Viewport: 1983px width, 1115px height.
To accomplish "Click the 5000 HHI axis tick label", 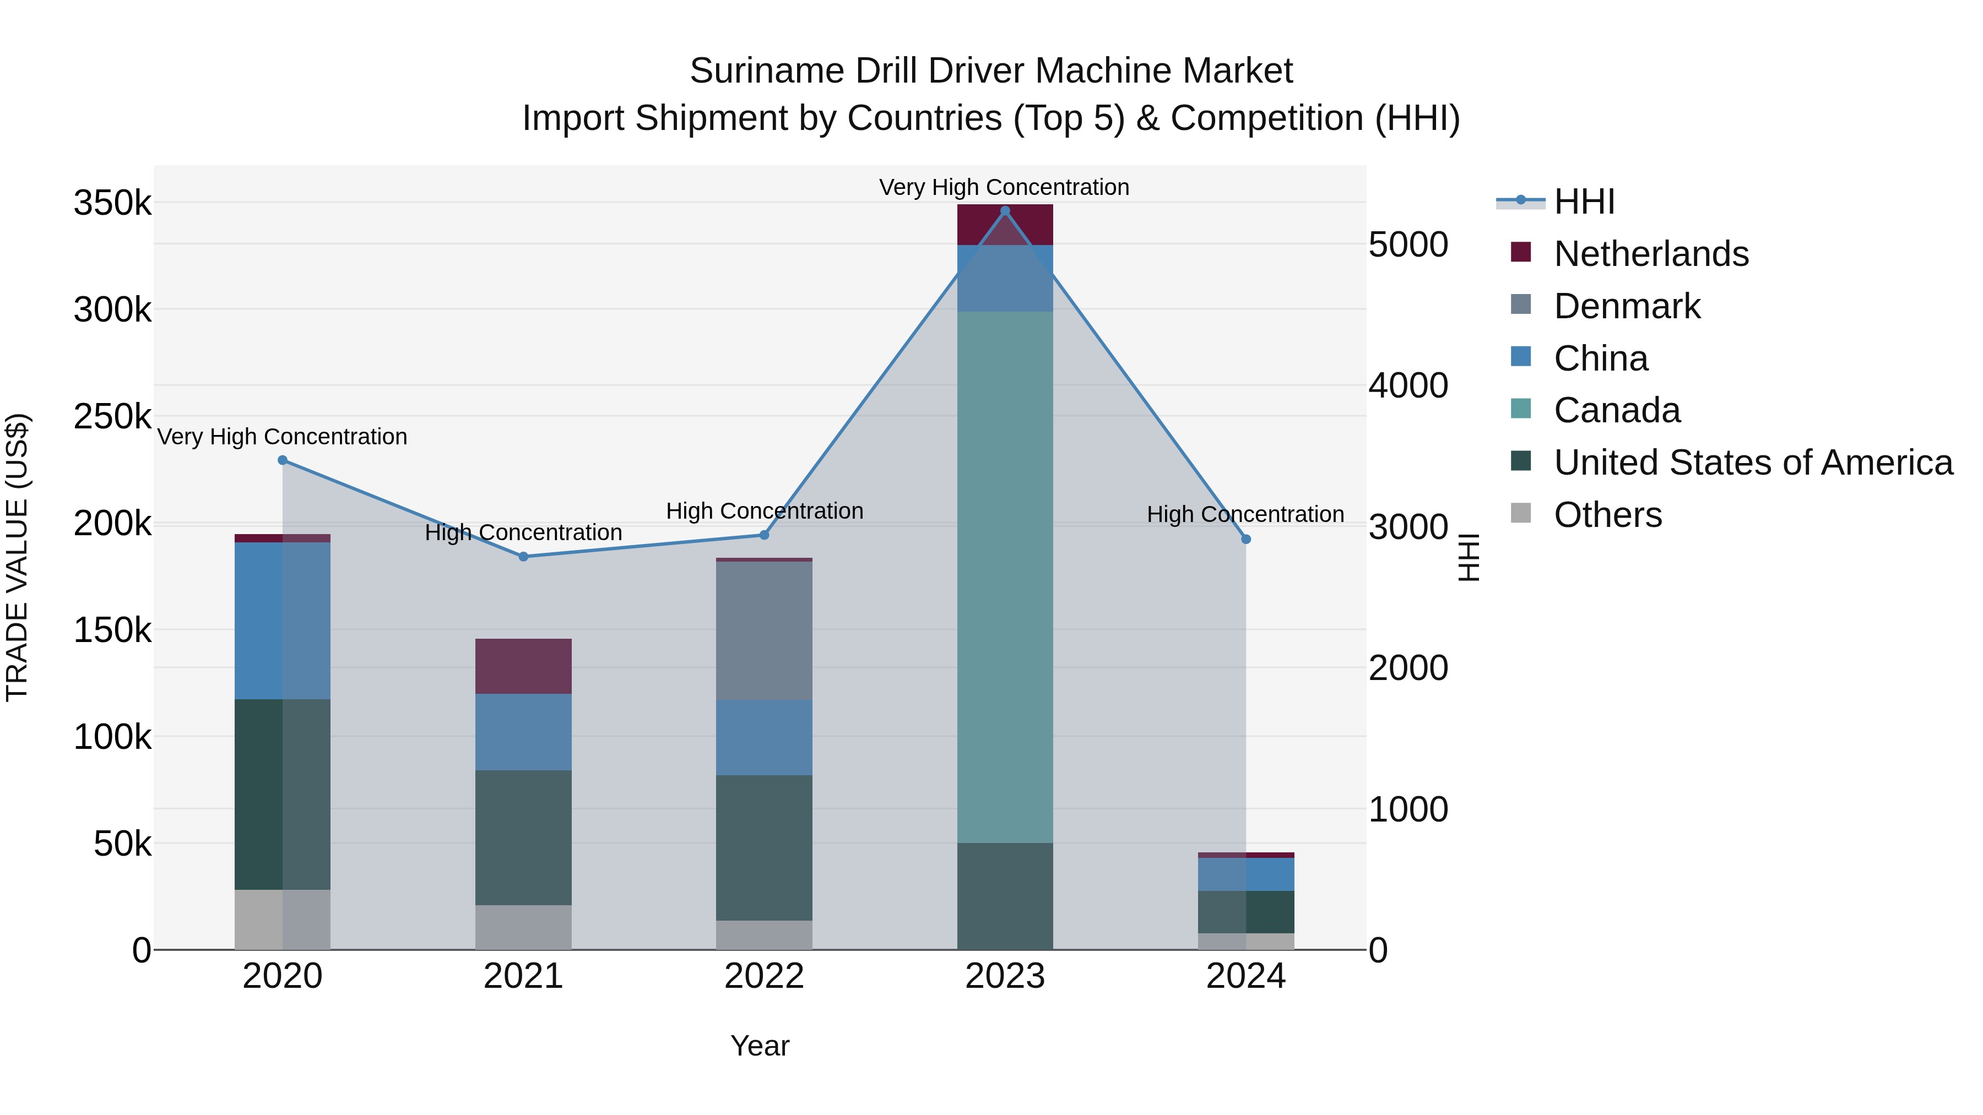I will [1408, 244].
